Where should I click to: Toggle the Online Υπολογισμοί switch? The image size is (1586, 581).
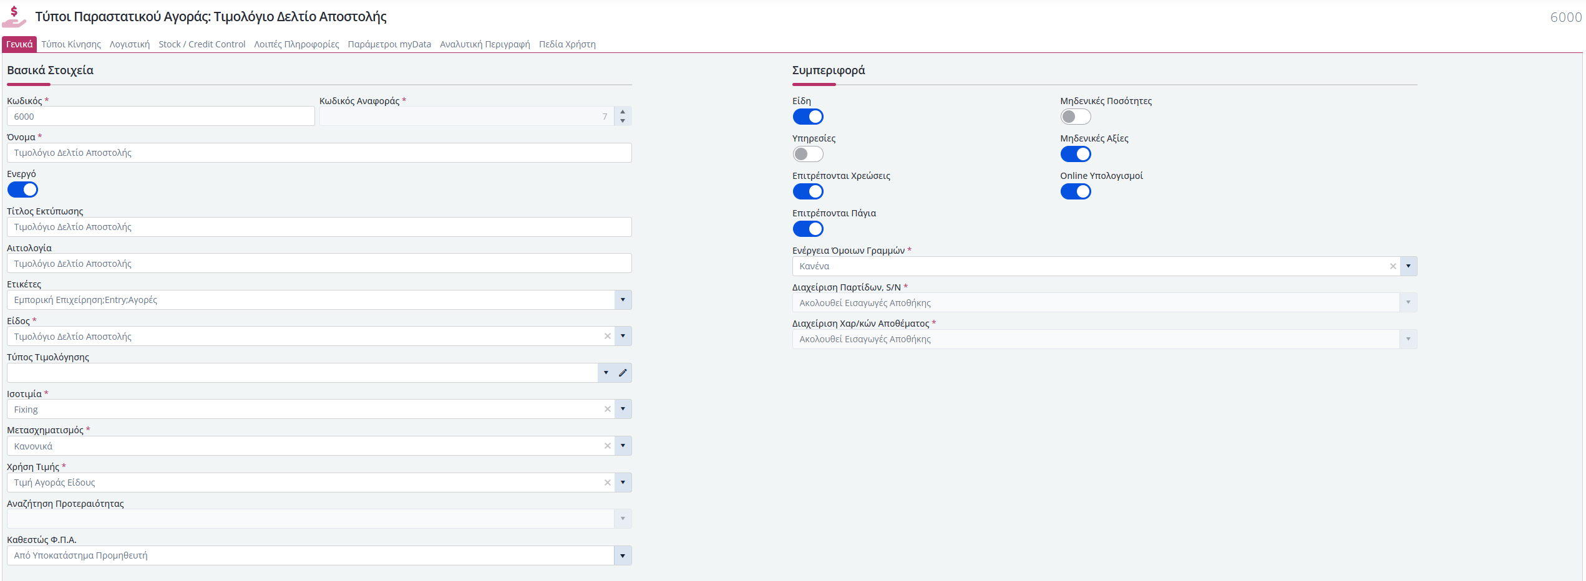(1076, 191)
